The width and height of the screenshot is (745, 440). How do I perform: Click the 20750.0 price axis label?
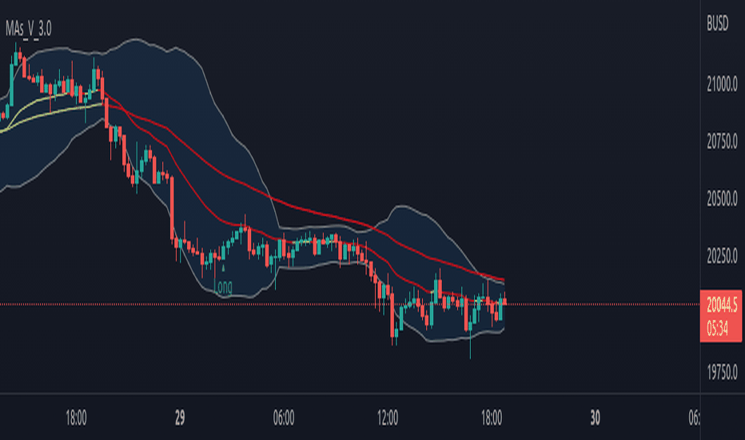point(722,142)
